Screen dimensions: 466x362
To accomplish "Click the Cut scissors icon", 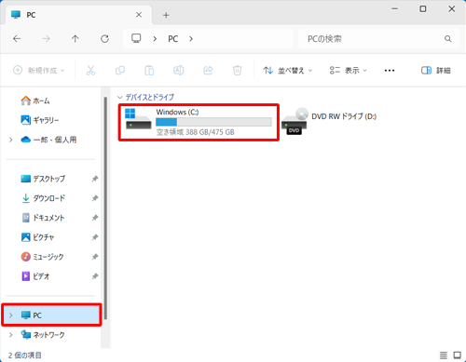I will [x=90, y=71].
